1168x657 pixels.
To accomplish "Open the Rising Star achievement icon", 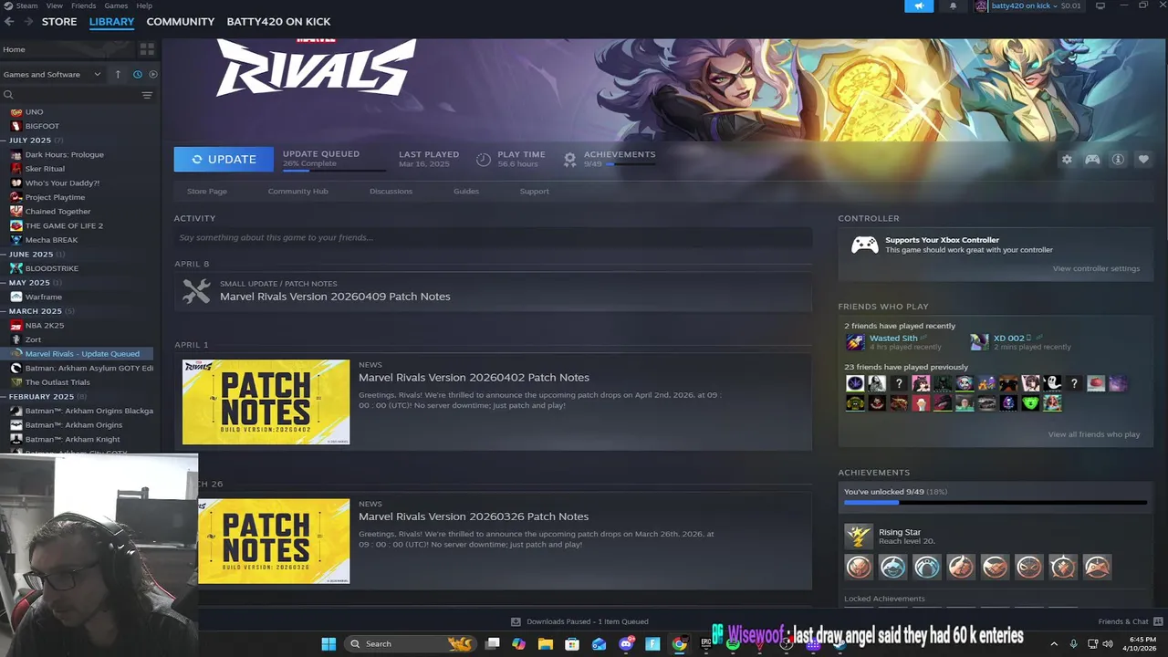I will 858,536.
